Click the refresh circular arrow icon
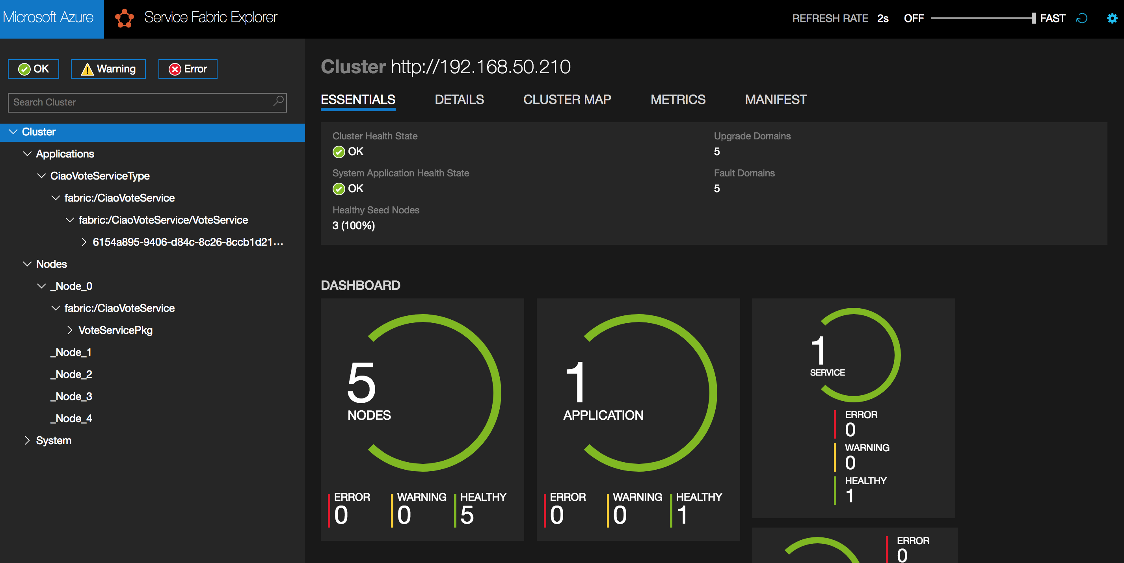The image size is (1124, 563). [x=1082, y=18]
